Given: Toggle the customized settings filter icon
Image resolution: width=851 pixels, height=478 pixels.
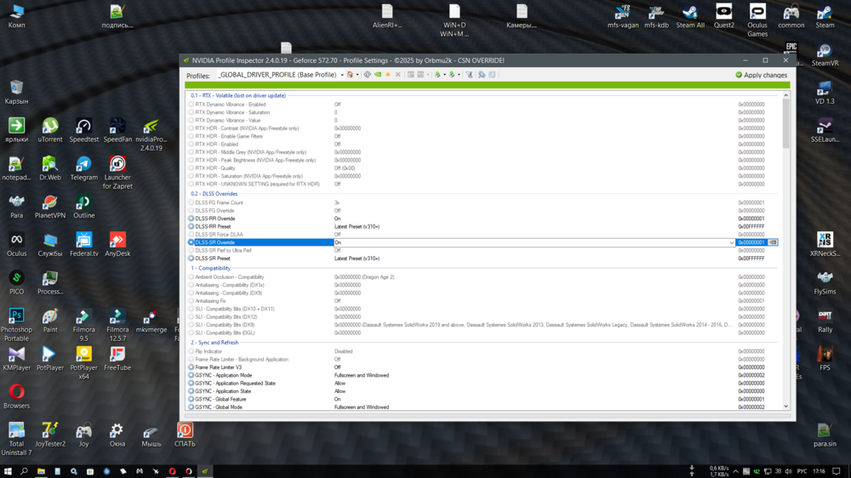Looking at the screenshot, I should point(469,75).
